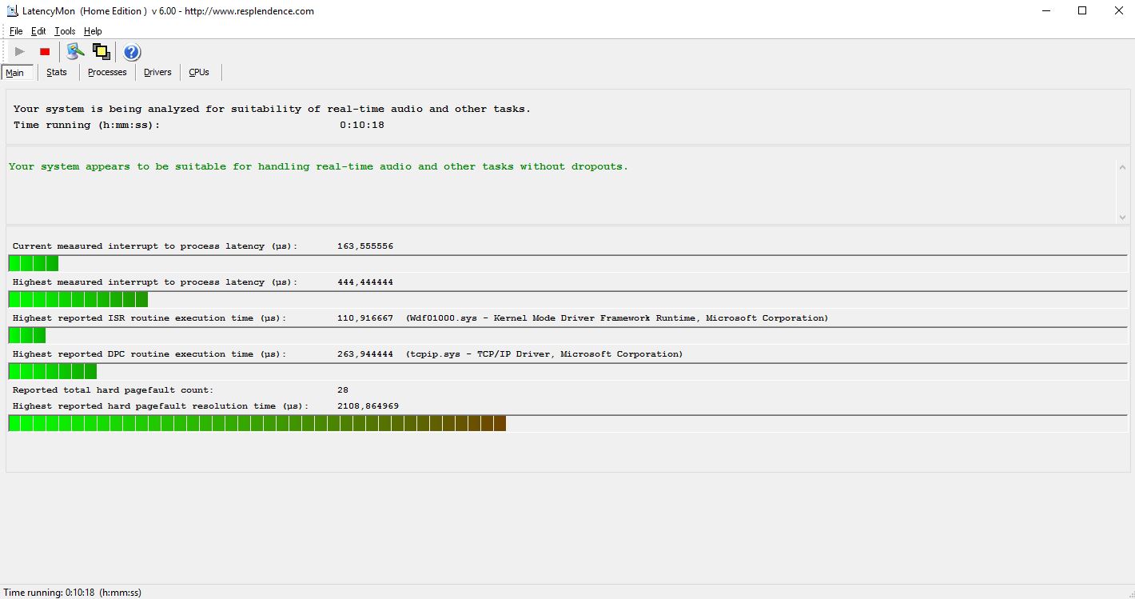Minimize the LatencyMon window
This screenshot has height=599, width=1135.
tap(1045, 11)
